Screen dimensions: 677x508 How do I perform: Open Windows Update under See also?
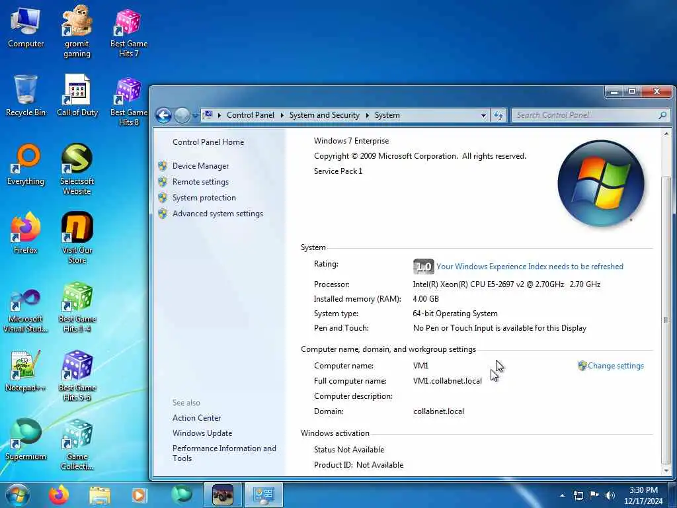(202, 433)
